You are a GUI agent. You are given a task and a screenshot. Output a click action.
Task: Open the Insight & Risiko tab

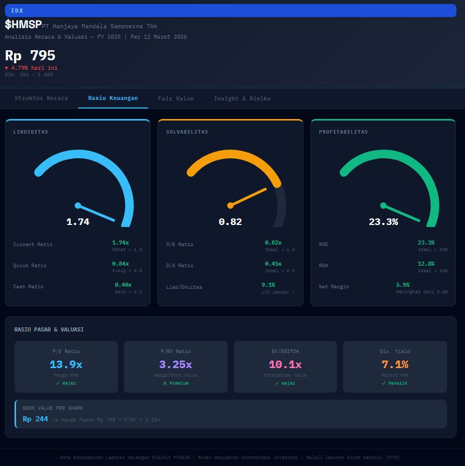point(242,98)
